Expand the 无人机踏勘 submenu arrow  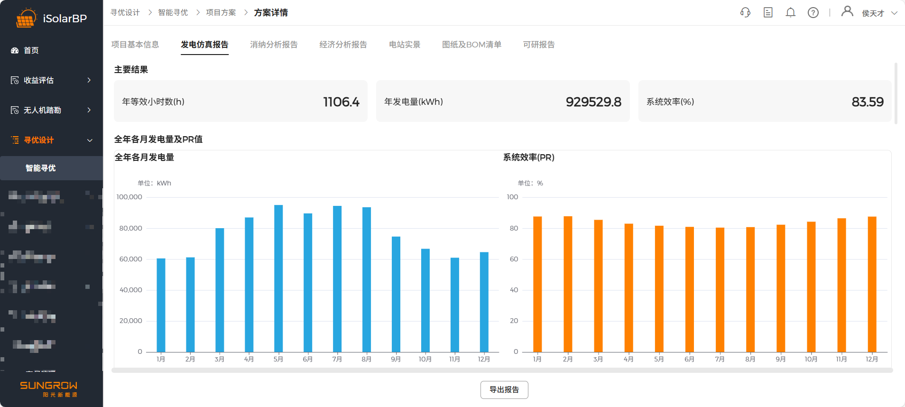coord(89,110)
